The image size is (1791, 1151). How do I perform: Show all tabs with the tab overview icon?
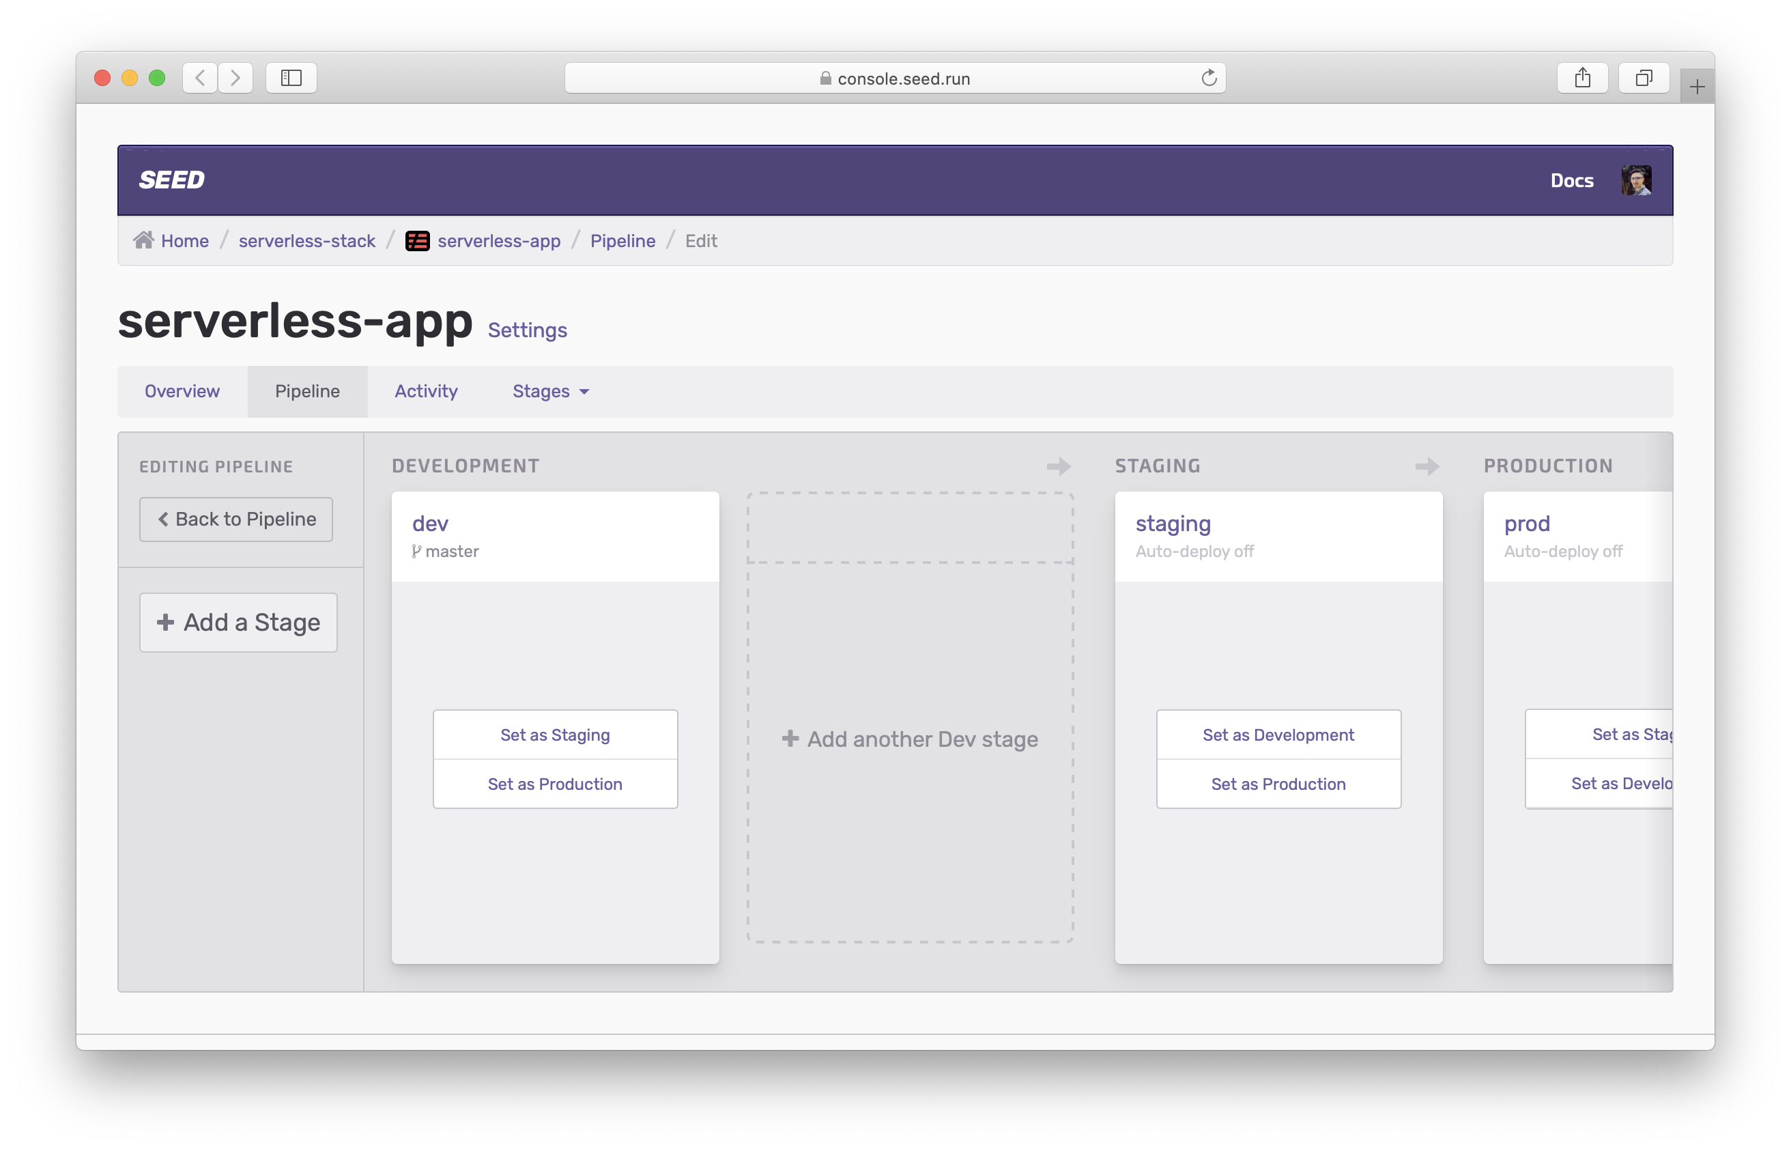click(x=1643, y=78)
